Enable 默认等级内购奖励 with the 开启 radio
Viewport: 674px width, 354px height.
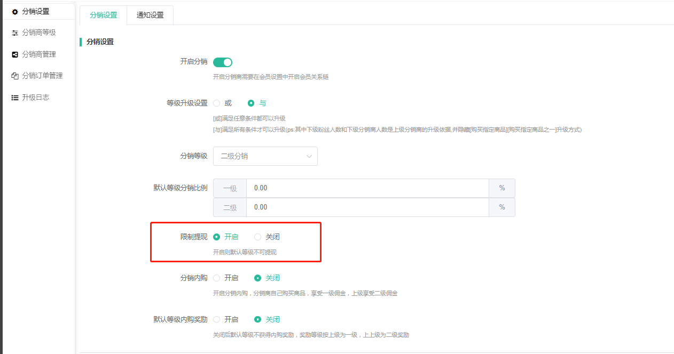(x=217, y=319)
